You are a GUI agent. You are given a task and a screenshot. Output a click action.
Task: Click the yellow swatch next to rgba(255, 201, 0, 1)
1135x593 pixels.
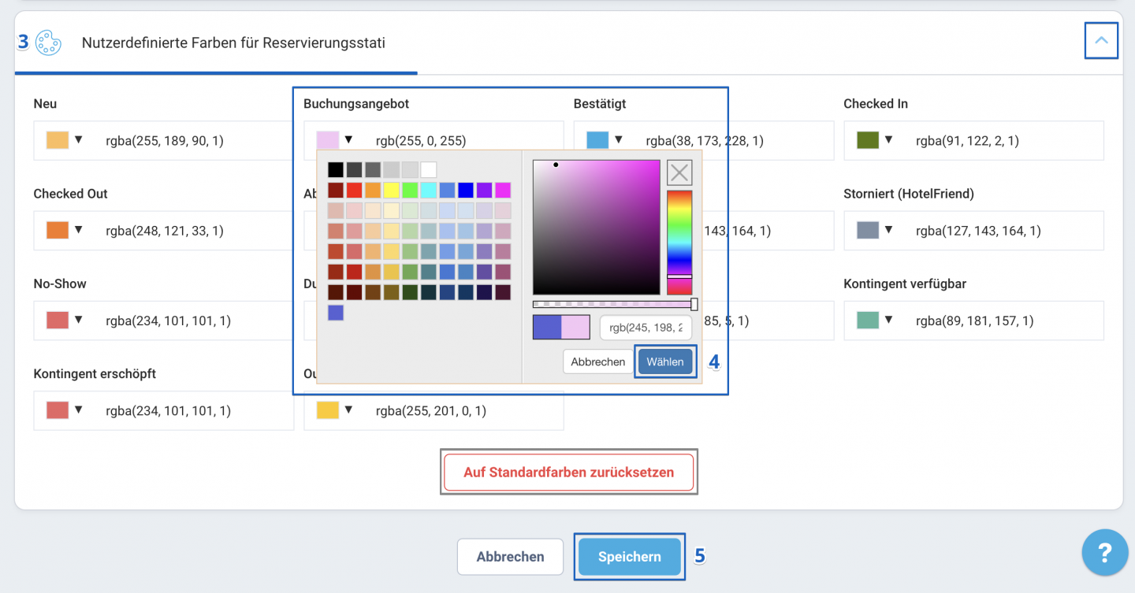tap(328, 410)
